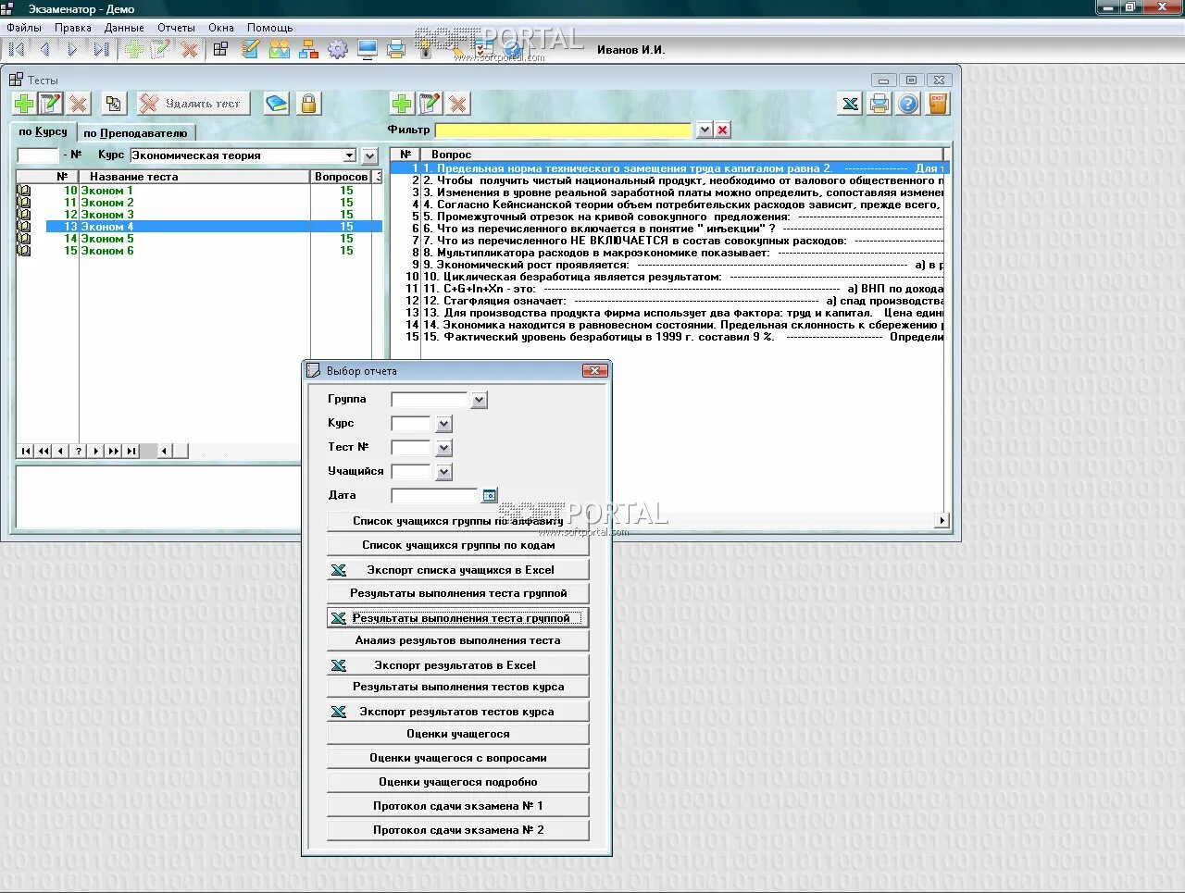
Task: Click Список учащихся группы по кодам
Action: [458, 545]
